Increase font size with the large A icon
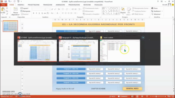 52,9
